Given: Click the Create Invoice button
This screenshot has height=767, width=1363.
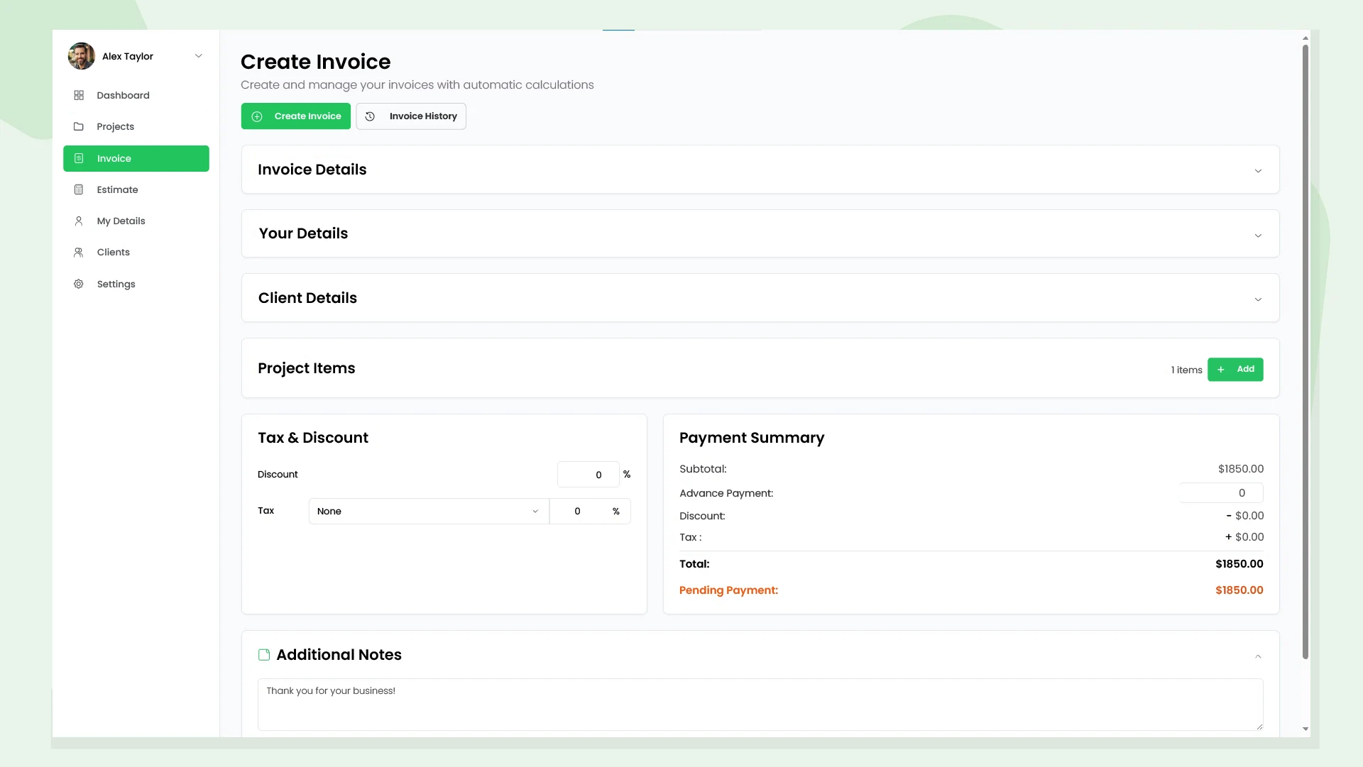Looking at the screenshot, I should click(296, 116).
